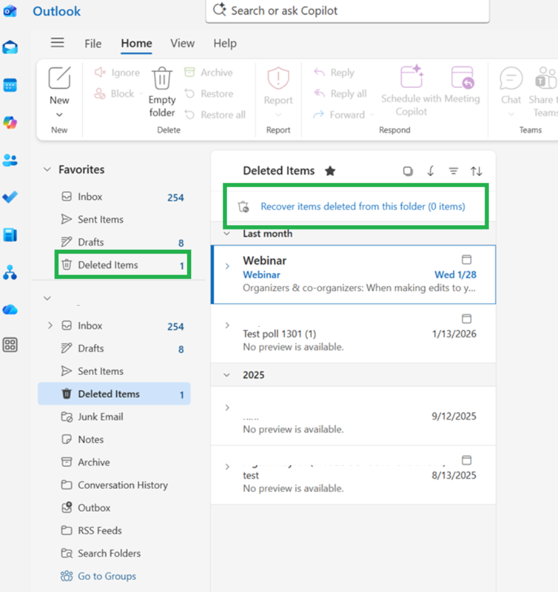Expand the Test poll 1301 conversation

click(227, 325)
